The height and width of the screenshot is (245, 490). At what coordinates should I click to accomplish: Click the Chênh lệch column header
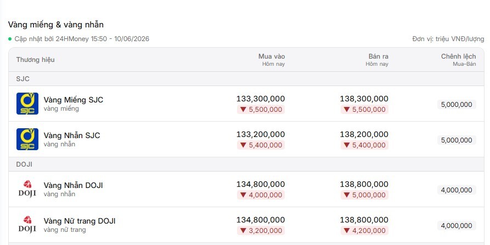click(458, 56)
